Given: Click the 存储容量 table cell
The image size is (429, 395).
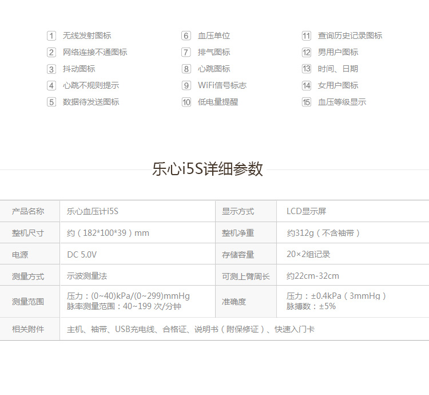Looking at the screenshot, I should [x=246, y=254].
